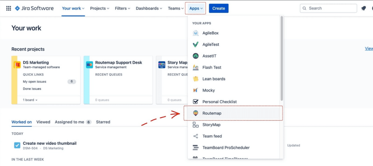Click the Routemap balloon icon
This screenshot has width=373, height=166.
tap(196, 113)
